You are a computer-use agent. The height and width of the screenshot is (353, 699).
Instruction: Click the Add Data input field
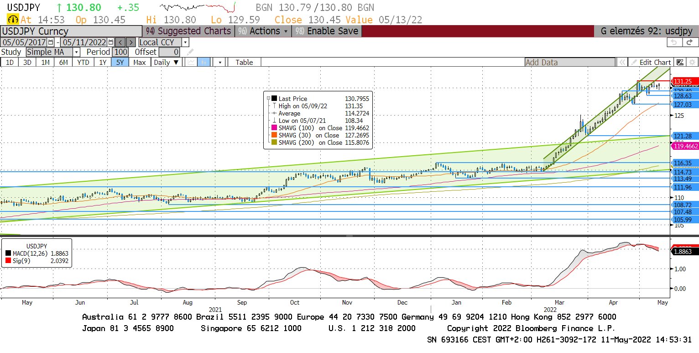(x=570, y=62)
